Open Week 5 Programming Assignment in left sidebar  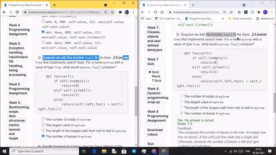pyautogui.click(x=19, y=89)
